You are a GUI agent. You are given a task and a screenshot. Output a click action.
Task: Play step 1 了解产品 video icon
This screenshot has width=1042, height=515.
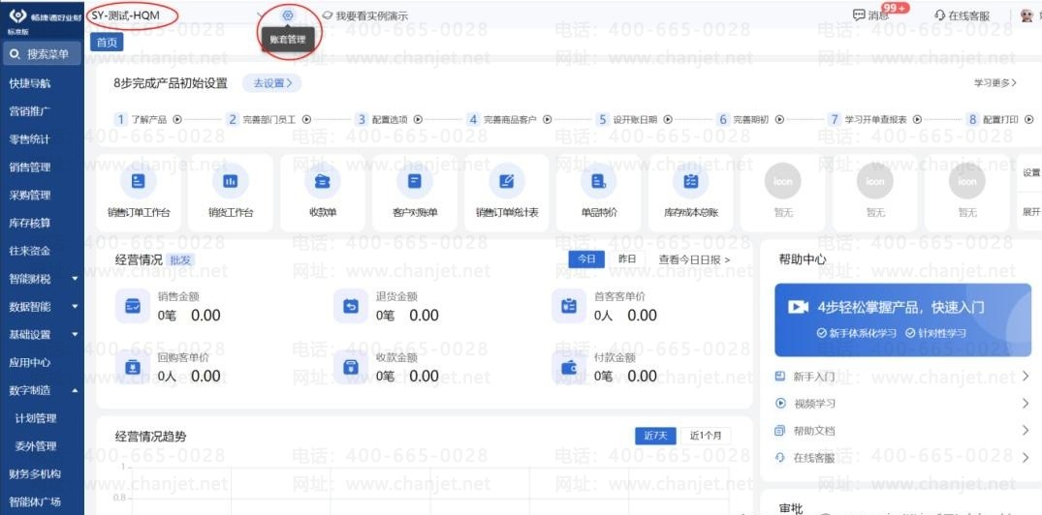click(177, 120)
